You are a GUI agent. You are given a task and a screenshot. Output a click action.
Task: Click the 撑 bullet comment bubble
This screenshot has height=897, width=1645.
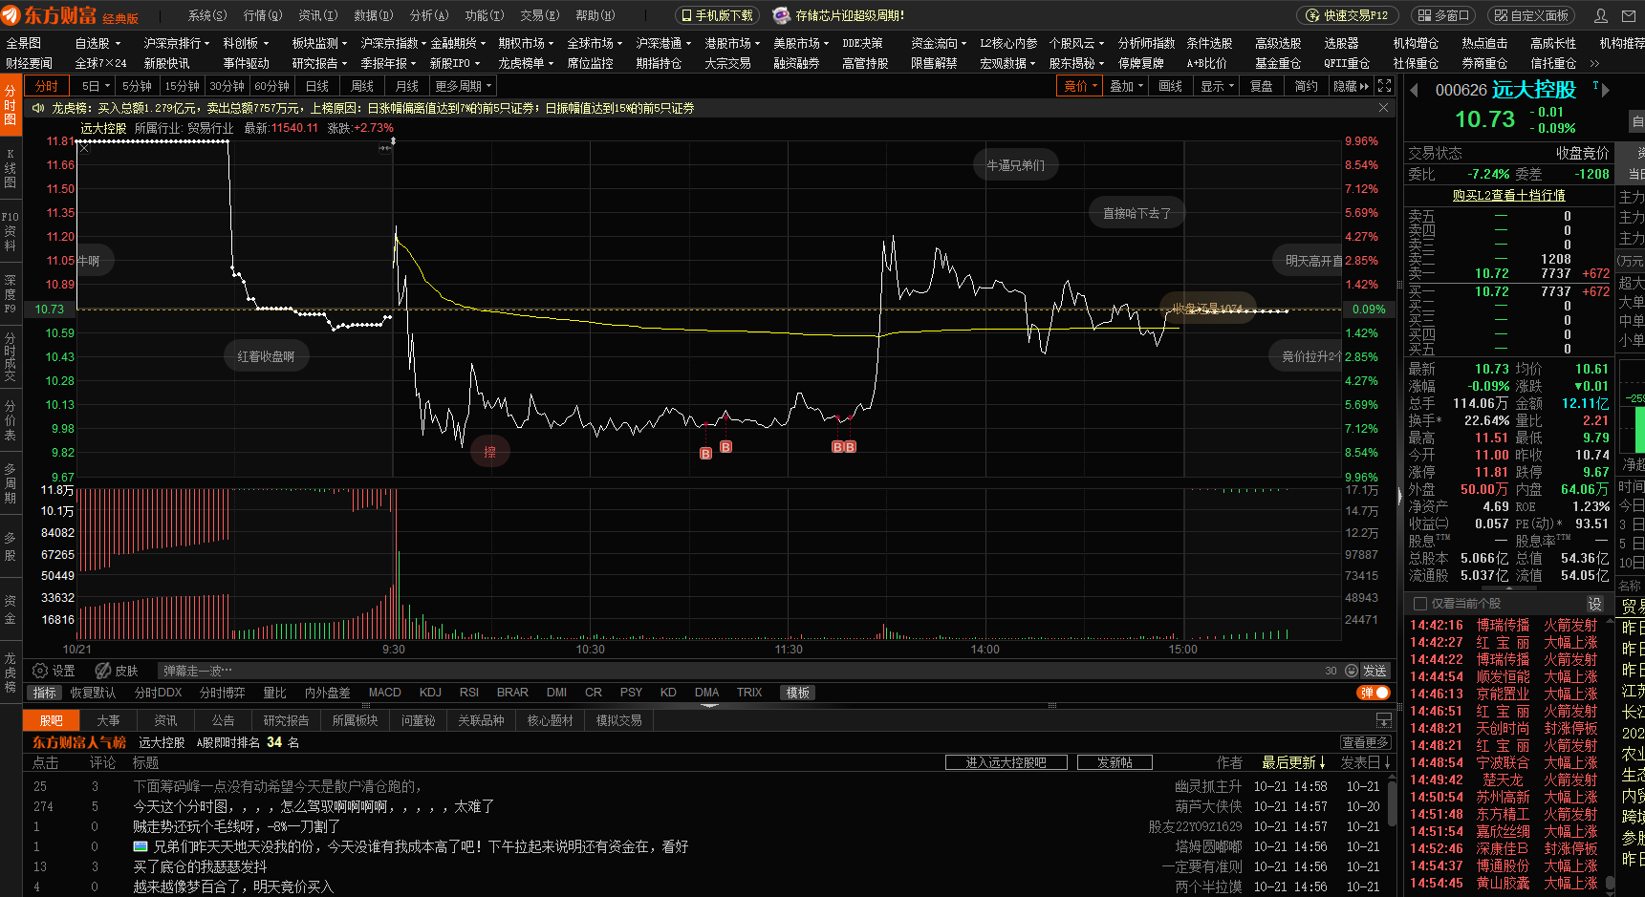489,452
